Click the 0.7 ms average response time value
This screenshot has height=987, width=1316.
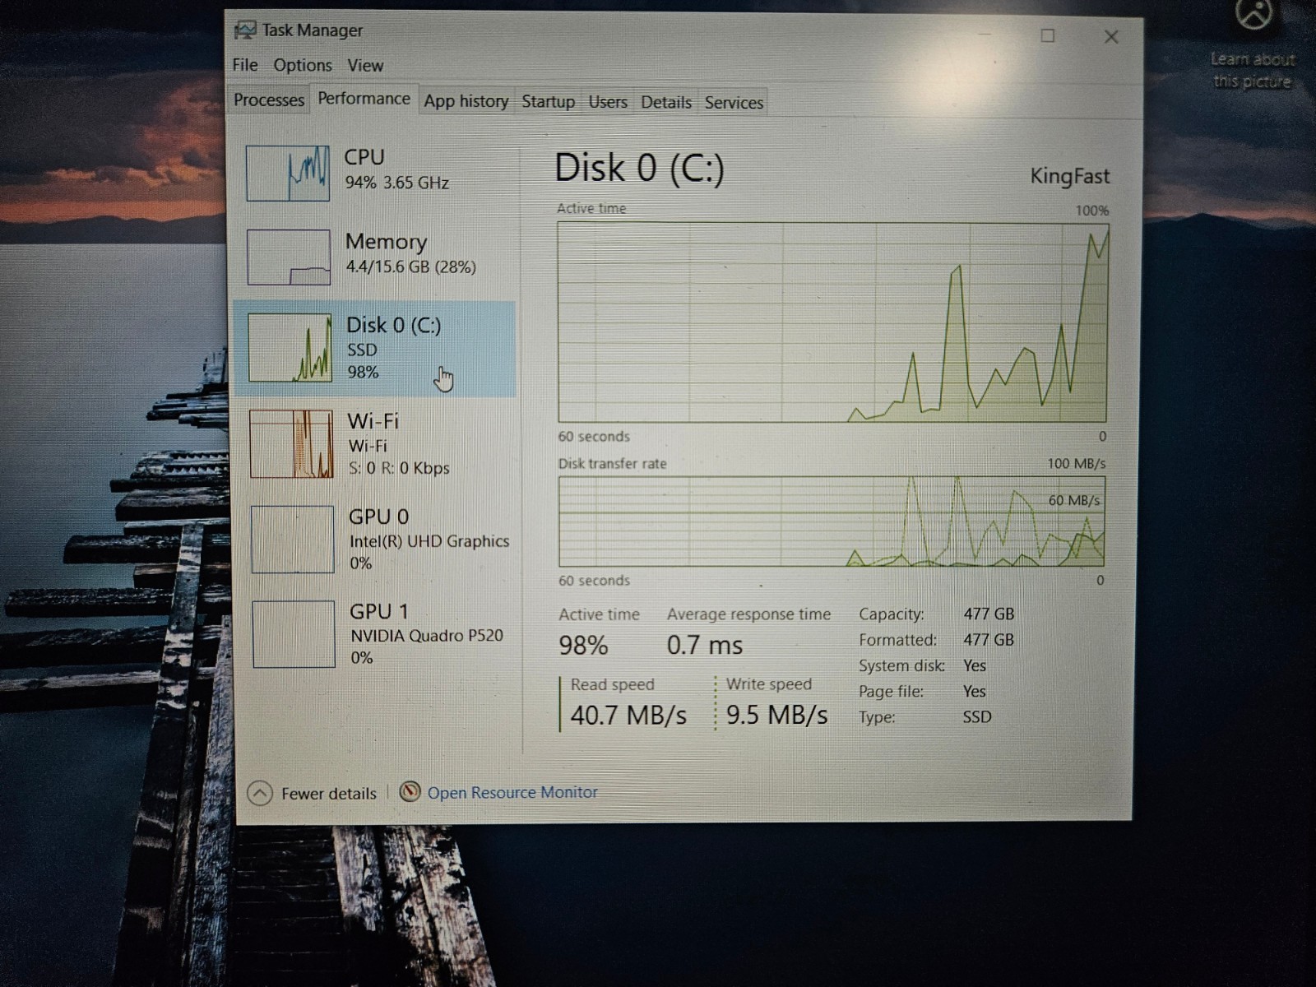705,645
